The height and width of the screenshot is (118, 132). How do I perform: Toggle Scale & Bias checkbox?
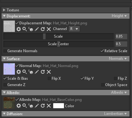pos(5,78)
